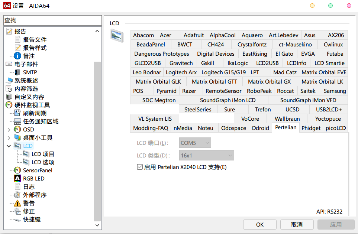Click the 报告 tree icon
358x234 pixels.
coord(9,31)
